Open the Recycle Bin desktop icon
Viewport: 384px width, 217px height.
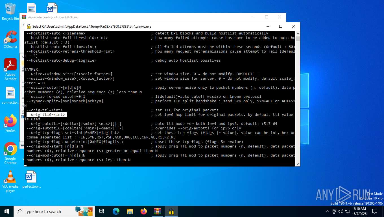10,11
